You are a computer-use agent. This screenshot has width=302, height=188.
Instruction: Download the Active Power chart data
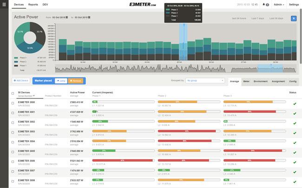click(294, 19)
